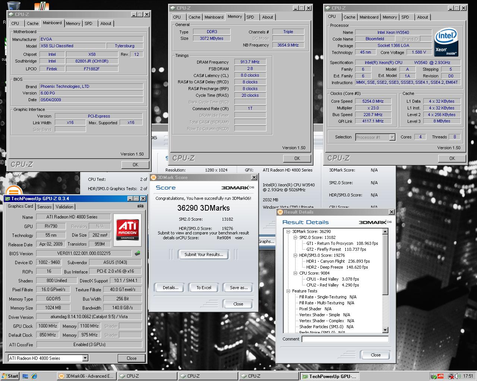This screenshot has height=381, width=477.
Task: Click the 5254.0 MHz Core Speed value
Action: pyautogui.click(x=373, y=101)
